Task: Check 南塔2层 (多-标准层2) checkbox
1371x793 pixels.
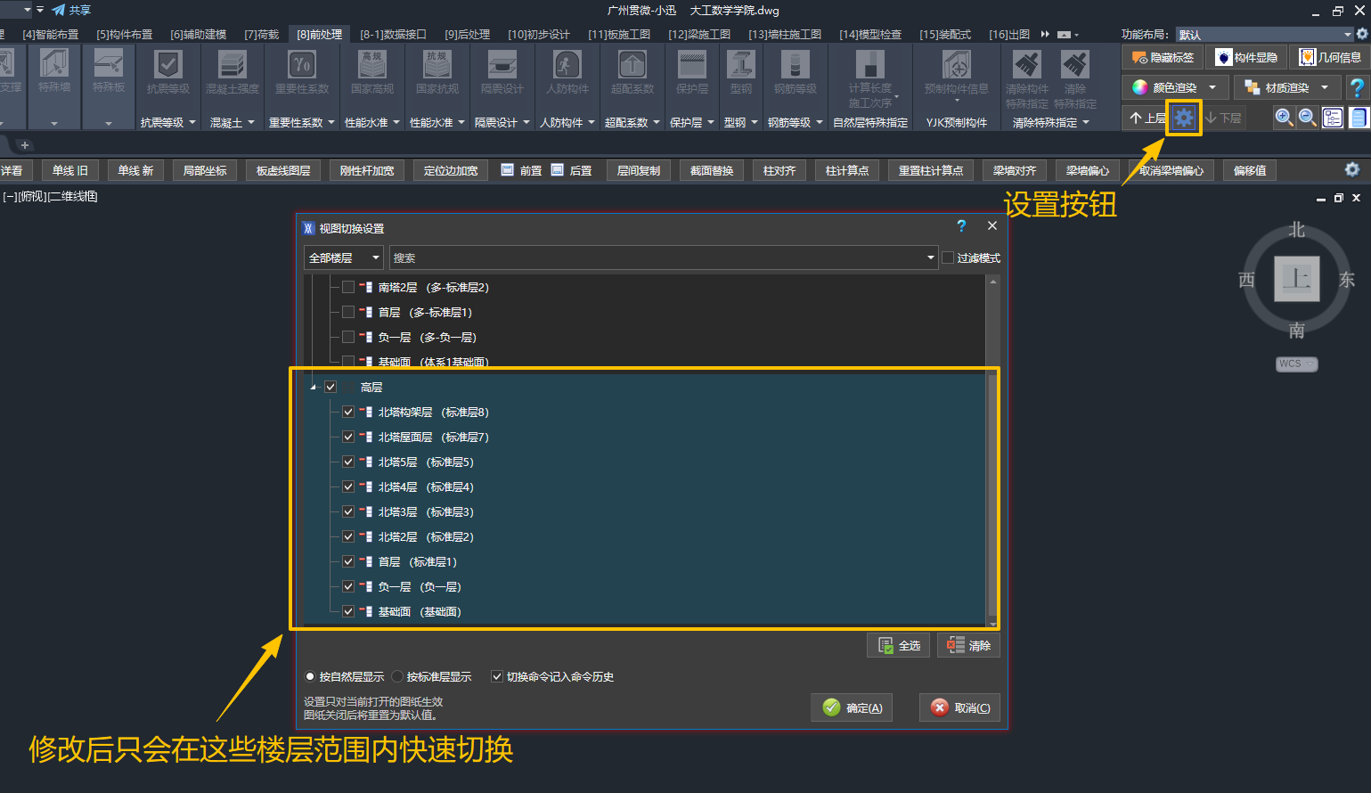Action: pyautogui.click(x=348, y=287)
